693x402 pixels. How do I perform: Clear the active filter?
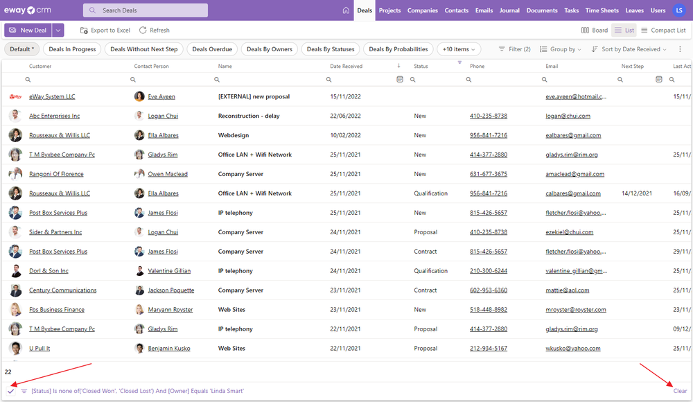pos(680,391)
